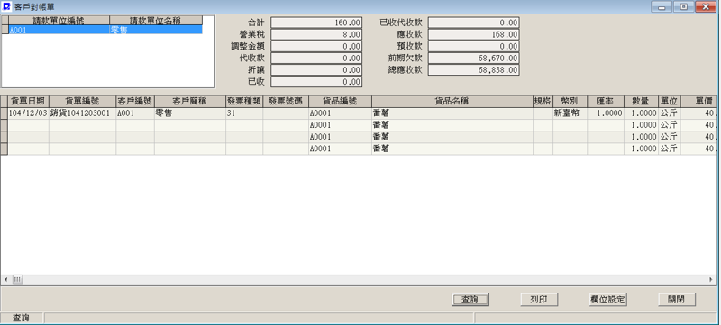Click the 查詢 button
This screenshot has height=325, width=721.
(x=470, y=299)
